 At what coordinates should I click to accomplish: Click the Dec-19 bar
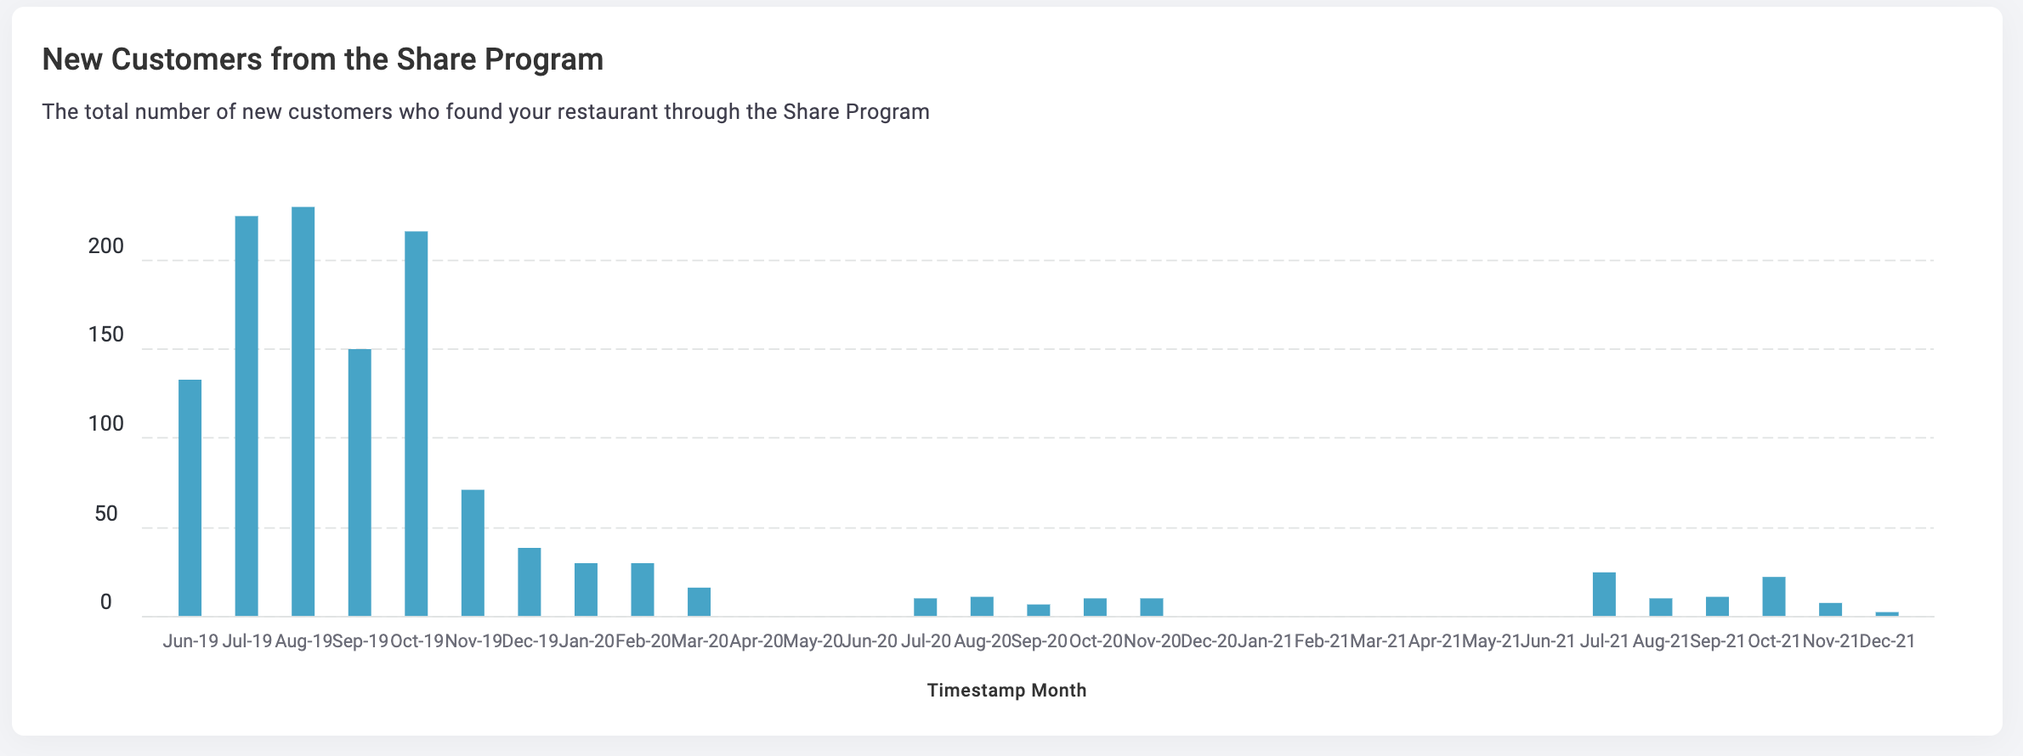point(530,582)
